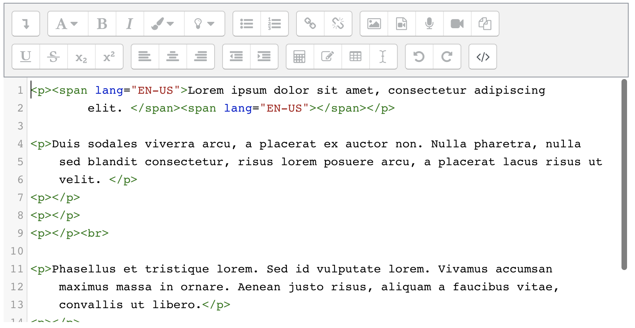
Task: Collapse the toolbar with the show/hide arrow button
Action: click(x=26, y=24)
